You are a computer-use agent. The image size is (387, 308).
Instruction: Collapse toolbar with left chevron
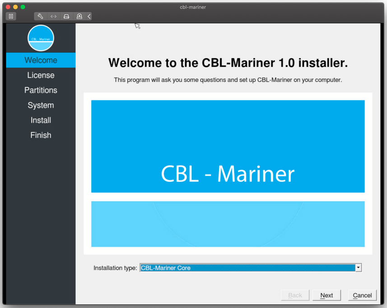89,16
